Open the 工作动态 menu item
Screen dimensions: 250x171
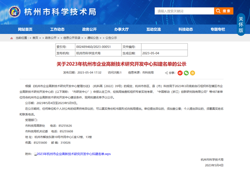(x=57, y=29)
